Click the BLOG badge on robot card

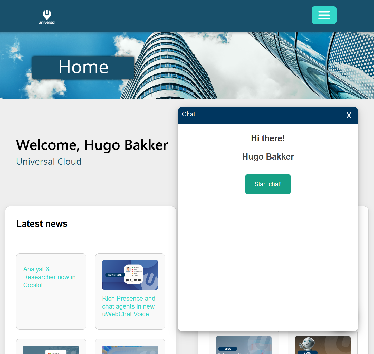tap(307, 352)
